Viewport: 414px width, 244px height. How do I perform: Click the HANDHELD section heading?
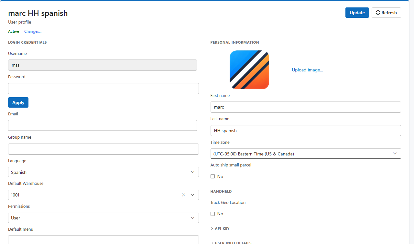[x=221, y=191]
